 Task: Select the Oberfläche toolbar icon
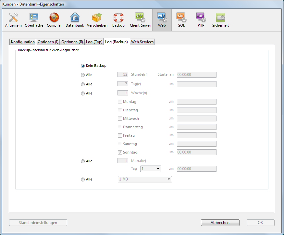point(34,20)
